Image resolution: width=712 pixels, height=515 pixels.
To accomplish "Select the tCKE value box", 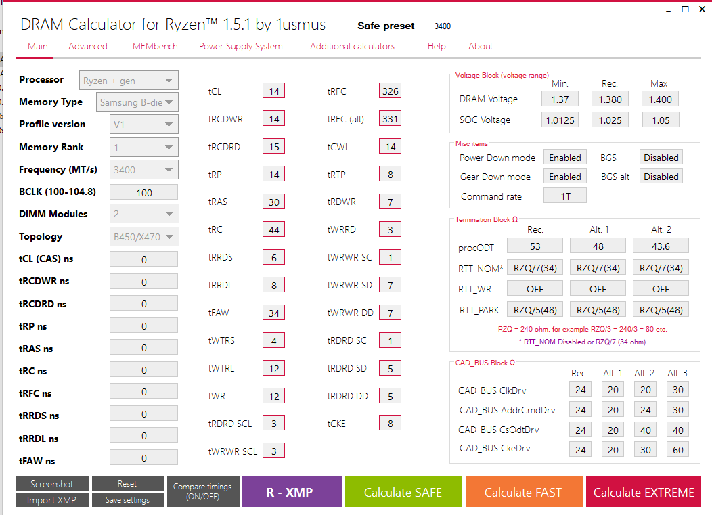I will 390,423.
